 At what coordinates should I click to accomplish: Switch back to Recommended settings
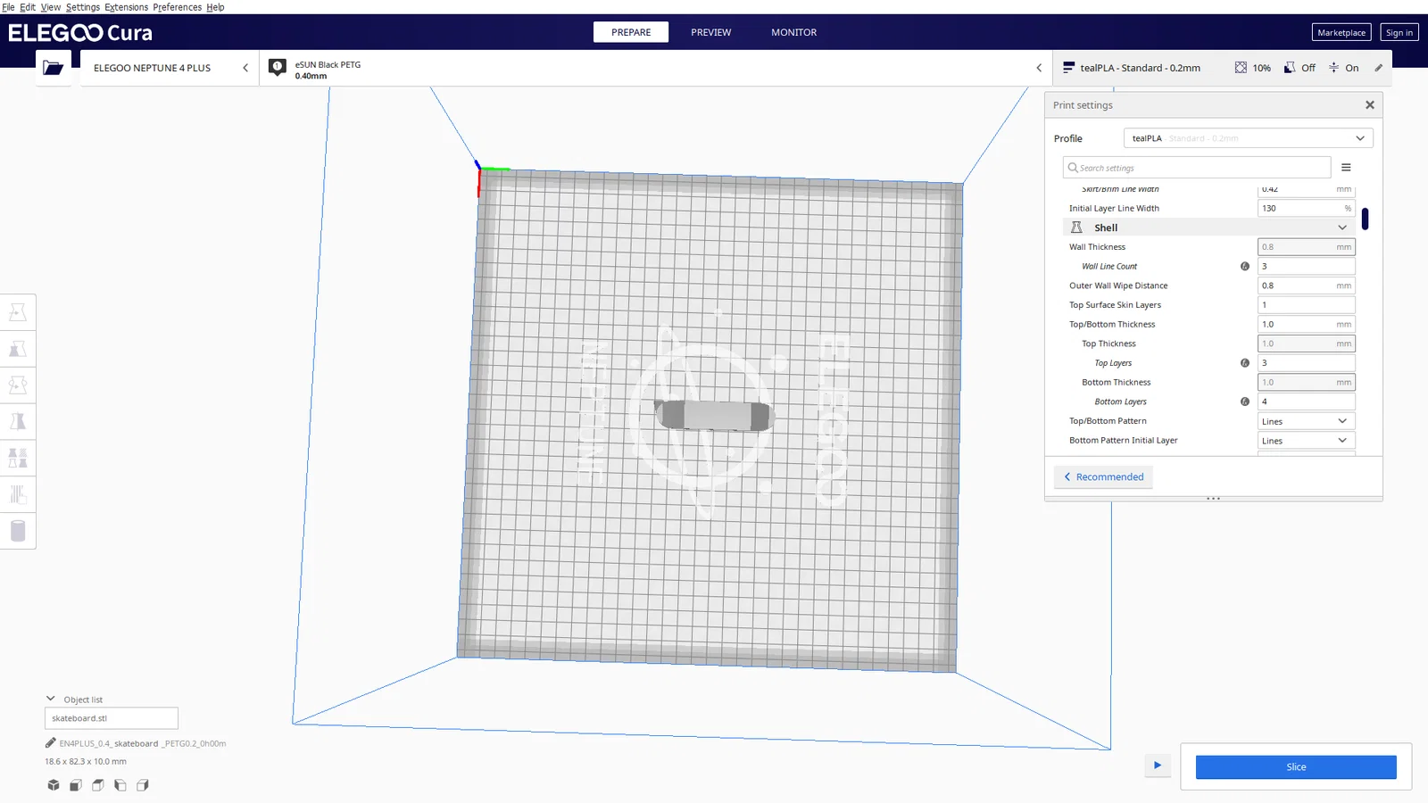tap(1103, 477)
